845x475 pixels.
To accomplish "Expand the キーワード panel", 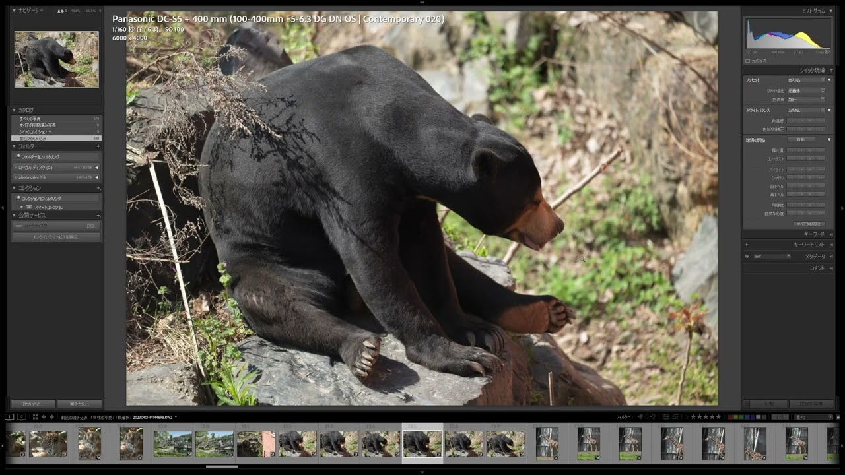I will pyautogui.click(x=830, y=234).
